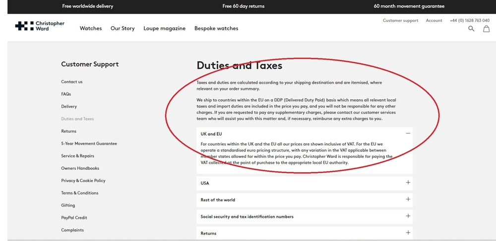Image resolution: width=496 pixels, height=241 pixels.
Task: Click phone number +44 (0) 1628 763 040
Action: (x=469, y=20)
